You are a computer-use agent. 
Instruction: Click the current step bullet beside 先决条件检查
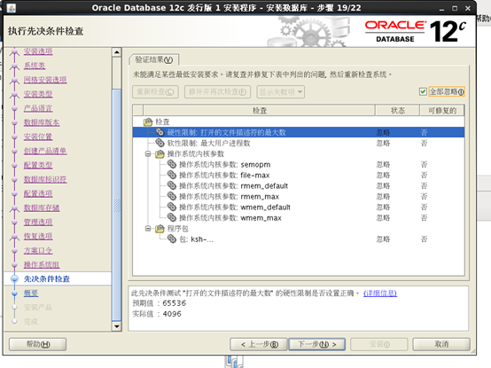[x=14, y=278]
